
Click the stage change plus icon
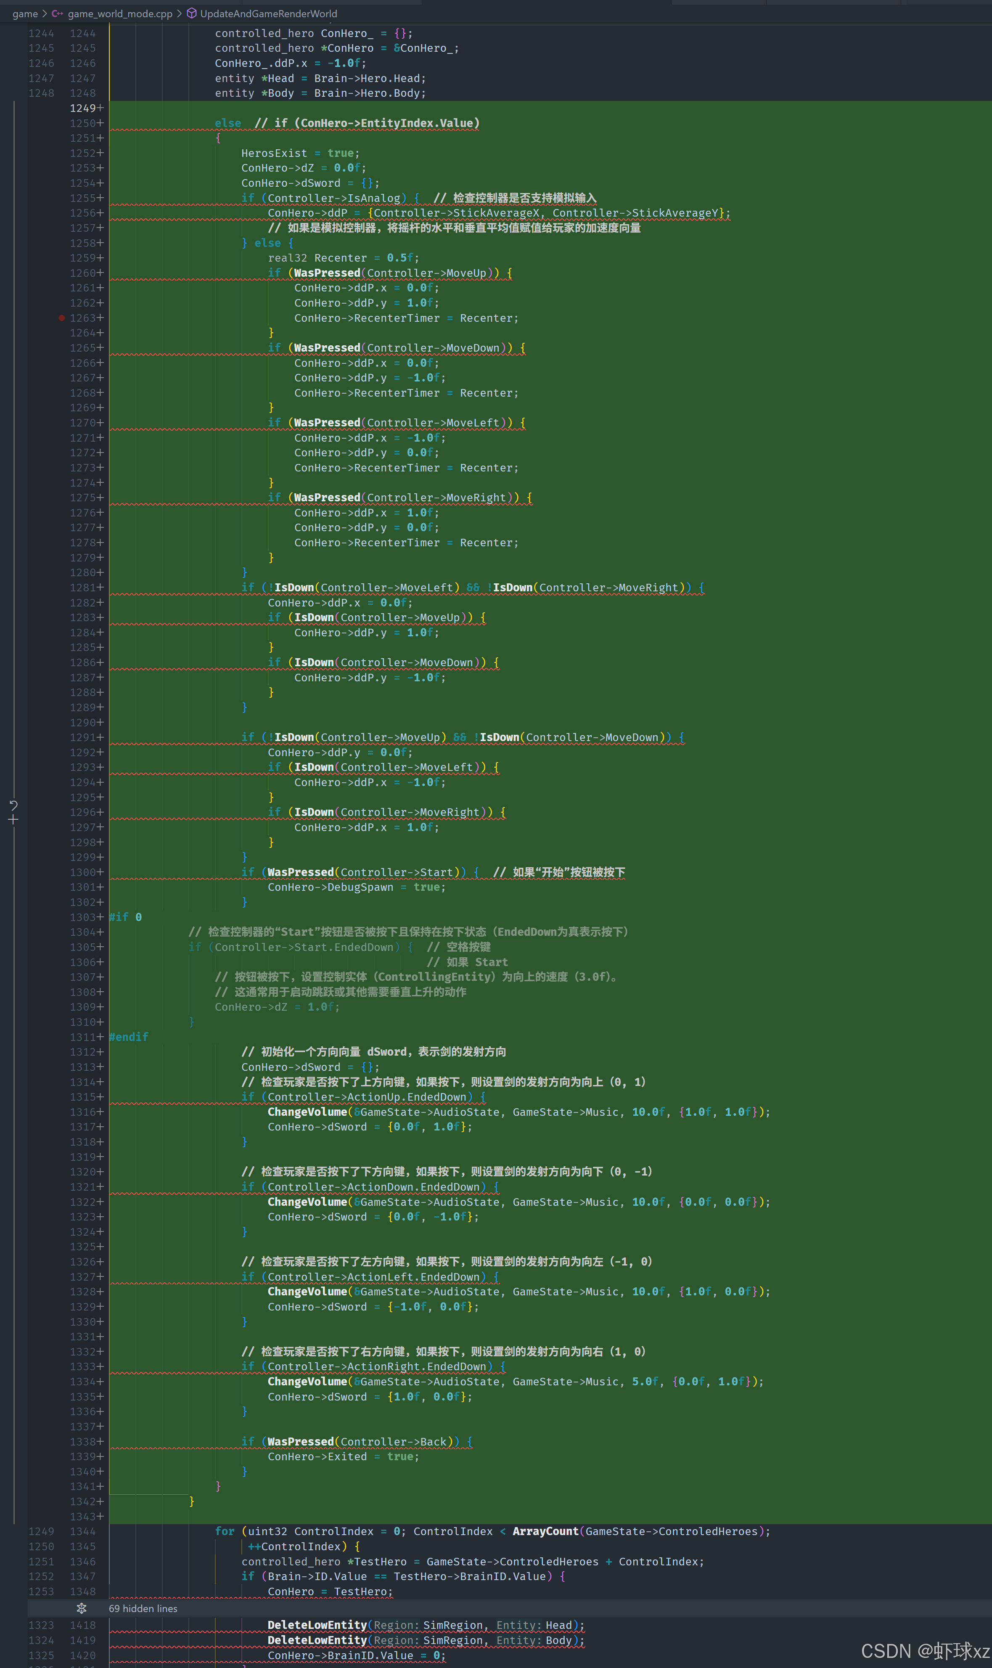[13, 820]
